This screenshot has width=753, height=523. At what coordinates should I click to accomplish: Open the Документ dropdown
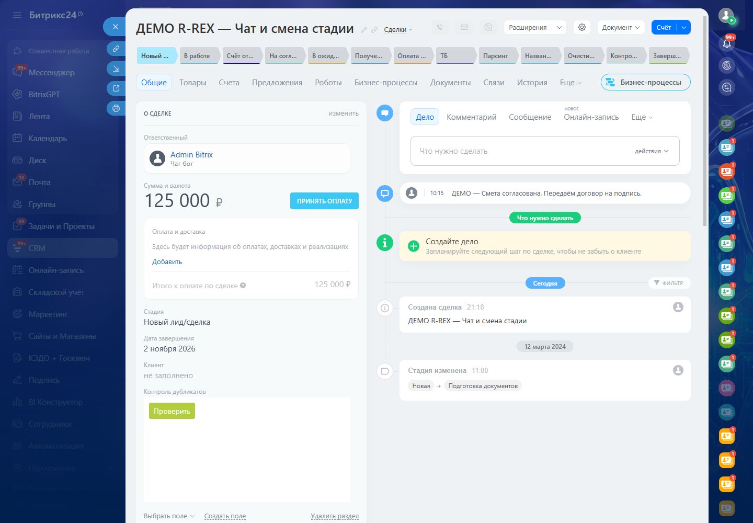tap(621, 27)
